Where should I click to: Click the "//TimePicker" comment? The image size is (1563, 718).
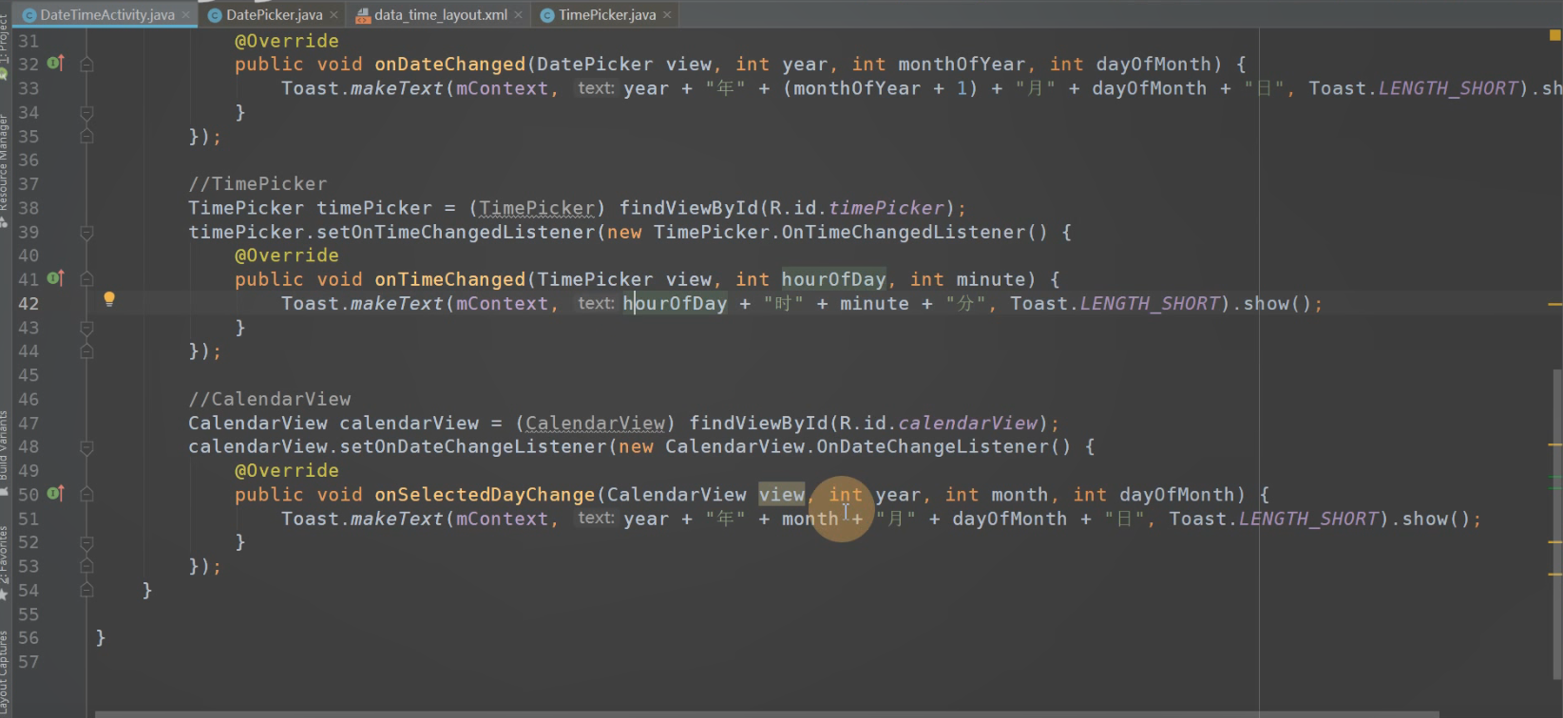click(x=257, y=183)
